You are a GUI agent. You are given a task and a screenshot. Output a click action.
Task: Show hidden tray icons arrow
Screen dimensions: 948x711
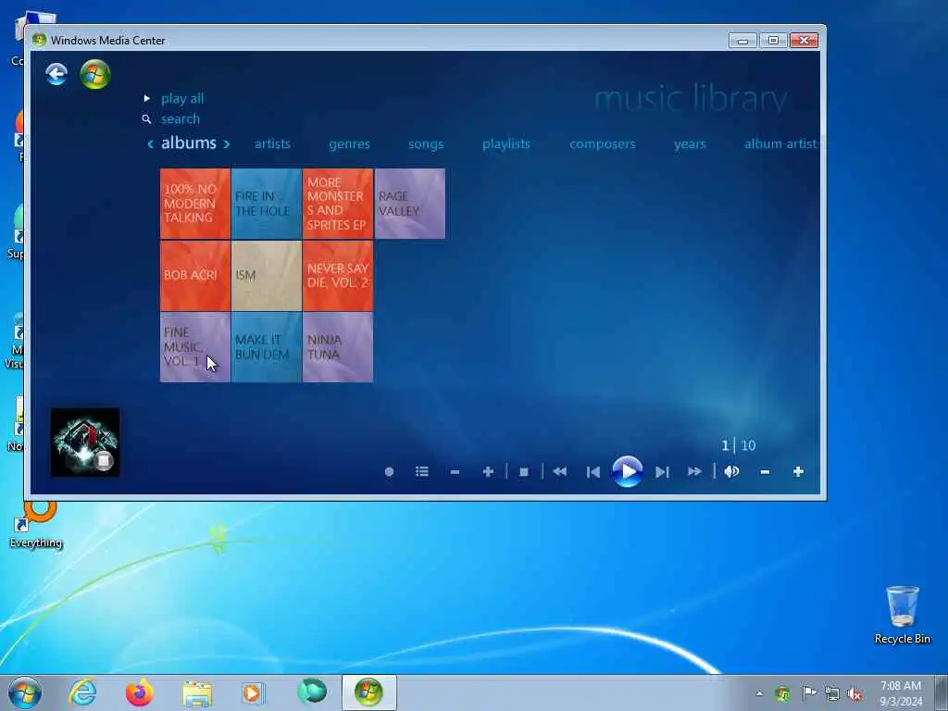coord(759,693)
